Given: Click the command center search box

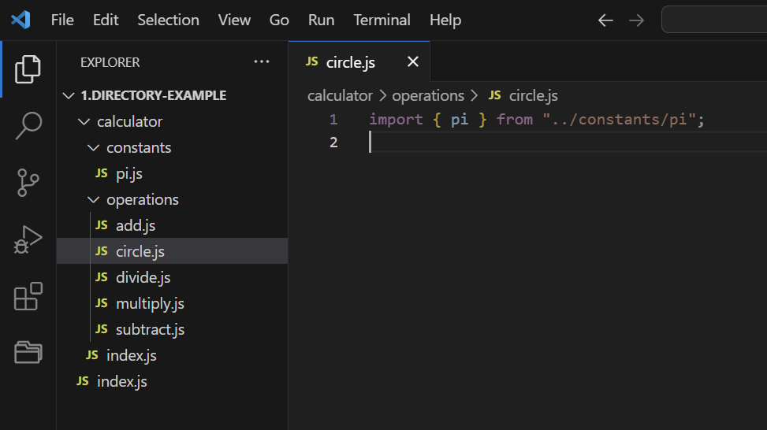Looking at the screenshot, I should click(715, 20).
